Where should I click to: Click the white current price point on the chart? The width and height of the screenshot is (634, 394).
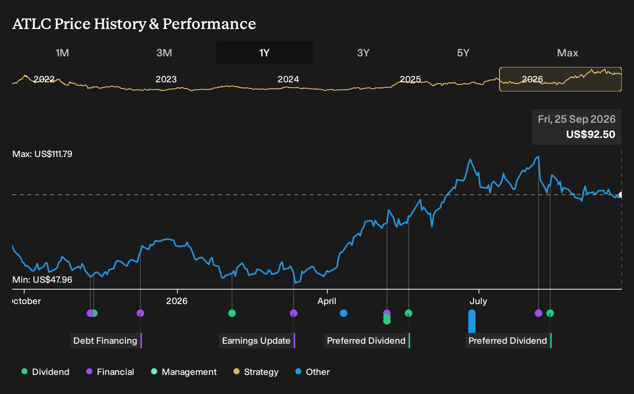(621, 195)
